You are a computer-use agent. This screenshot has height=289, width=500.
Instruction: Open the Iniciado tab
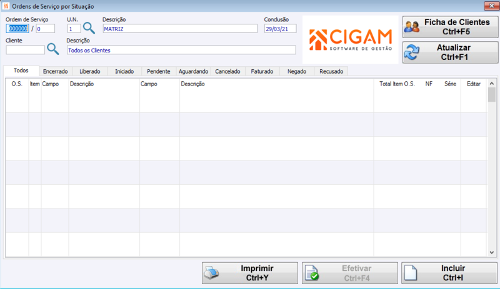124,71
